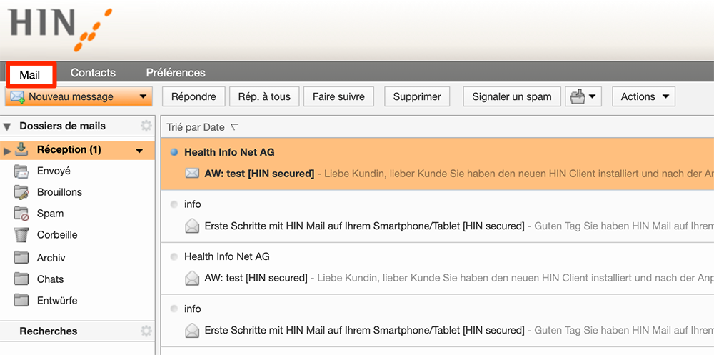Screen dimensions: 714x355
Task: Click the bold Health Info Net AG sender
Action: coord(229,152)
